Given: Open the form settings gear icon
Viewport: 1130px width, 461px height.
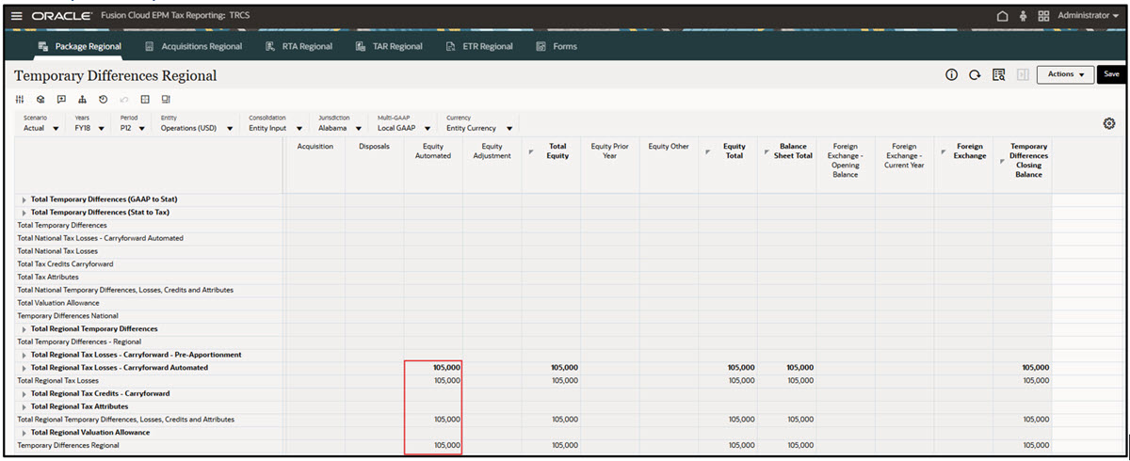Looking at the screenshot, I should pos(1108,123).
